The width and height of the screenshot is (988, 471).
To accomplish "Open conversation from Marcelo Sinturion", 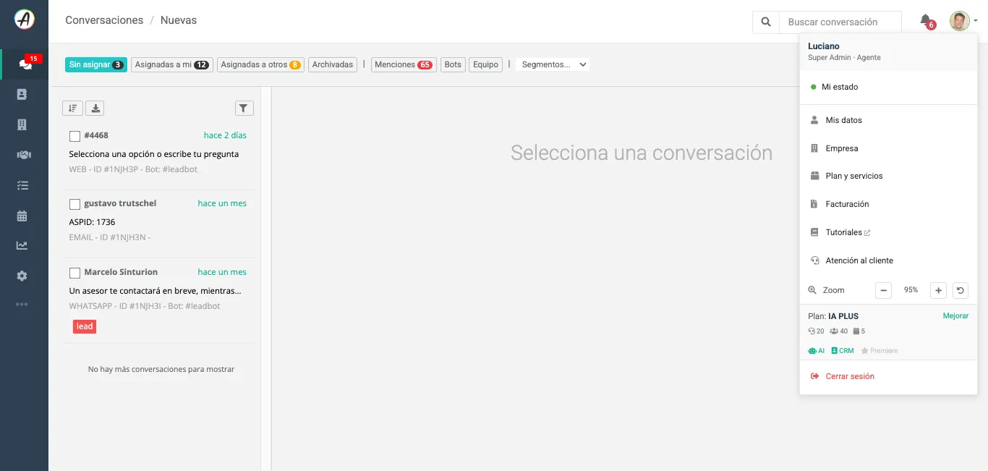I will [158, 300].
